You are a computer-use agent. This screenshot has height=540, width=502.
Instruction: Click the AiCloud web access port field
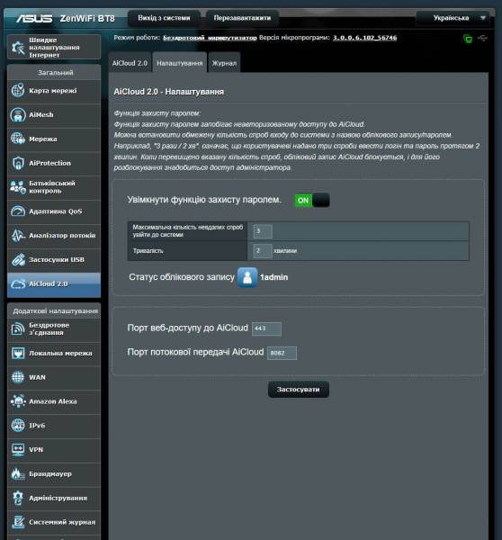[266, 328]
